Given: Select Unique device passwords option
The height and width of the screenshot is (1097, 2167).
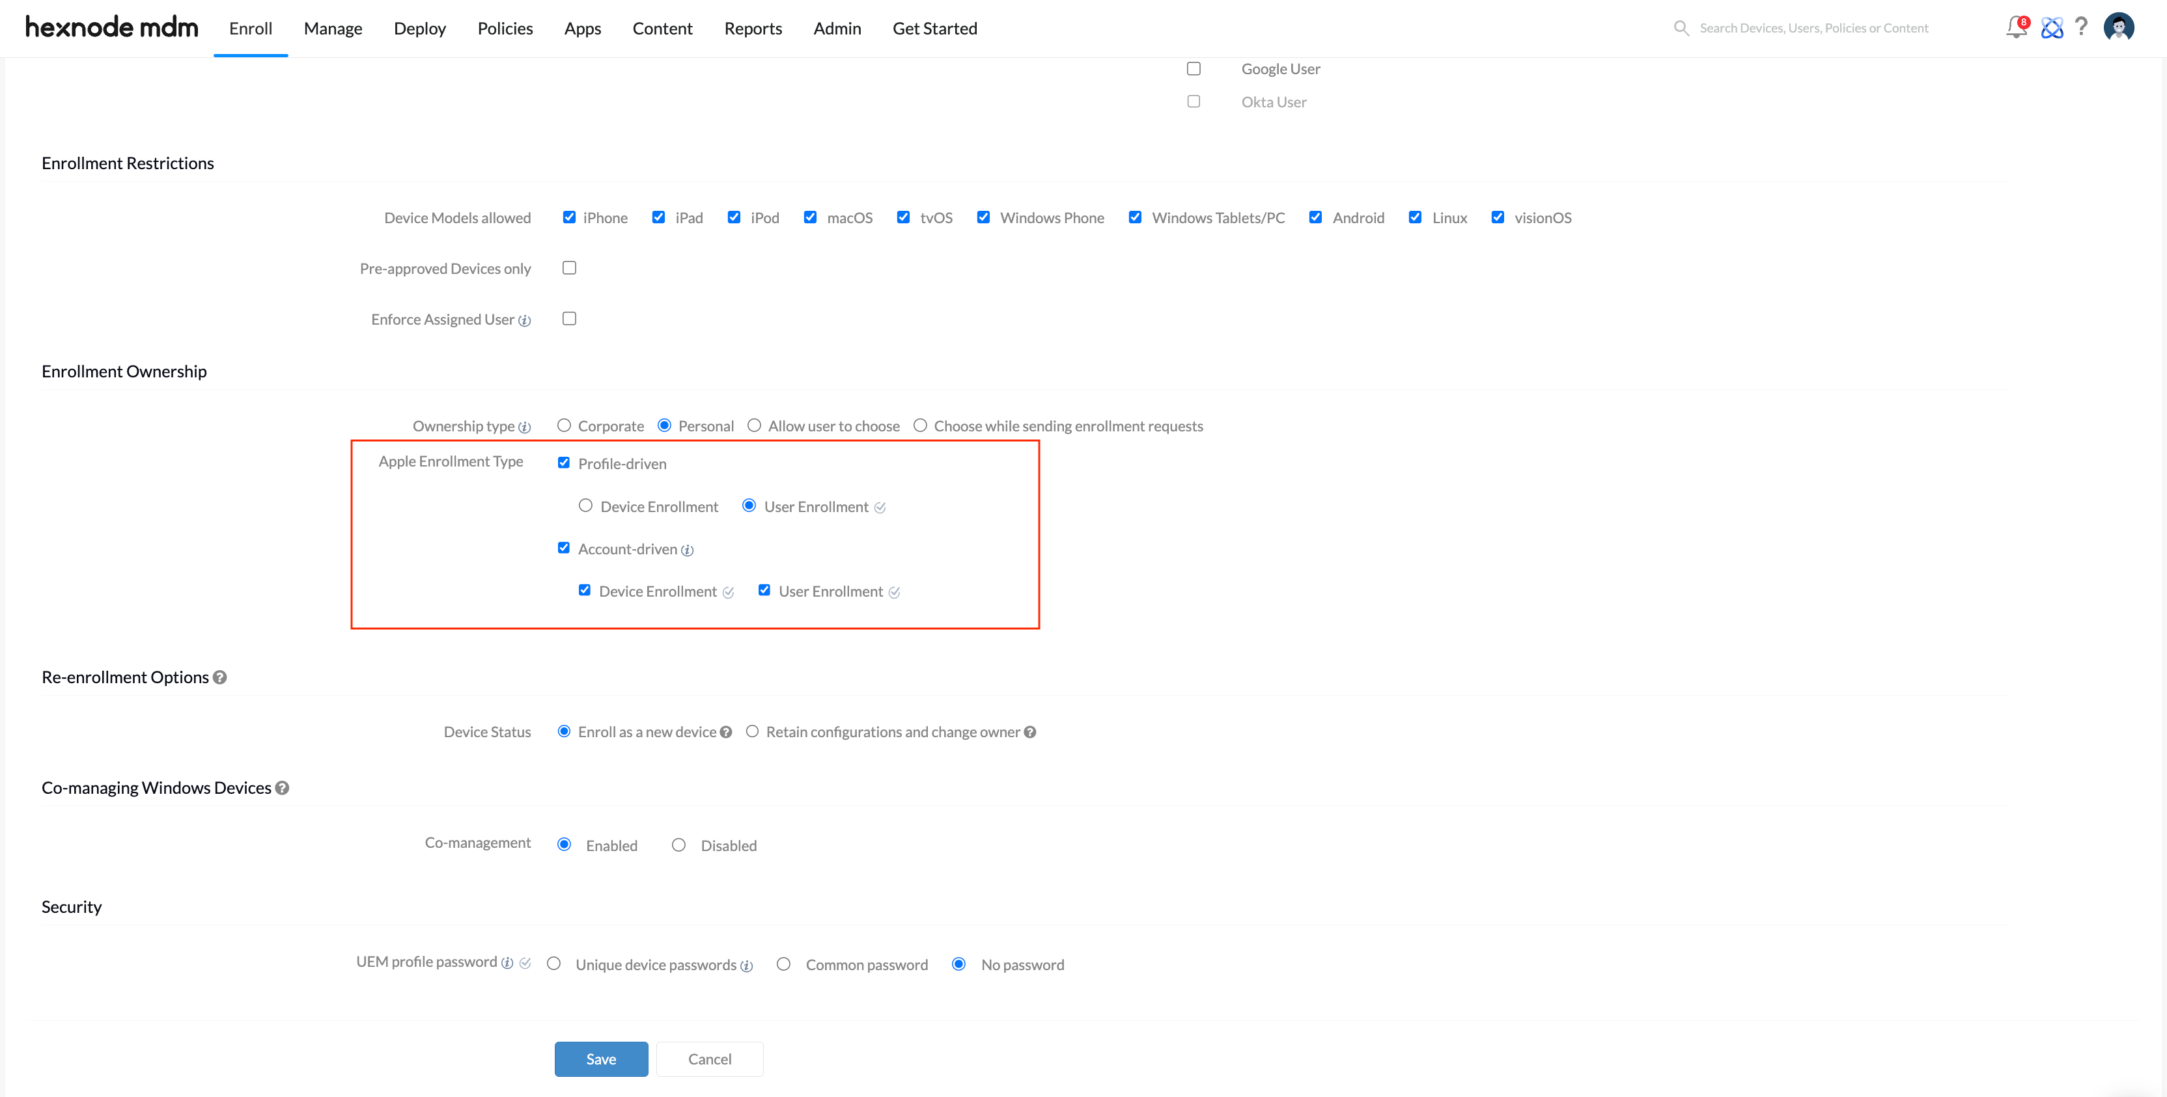Looking at the screenshot, I should [x=553, y=964].
